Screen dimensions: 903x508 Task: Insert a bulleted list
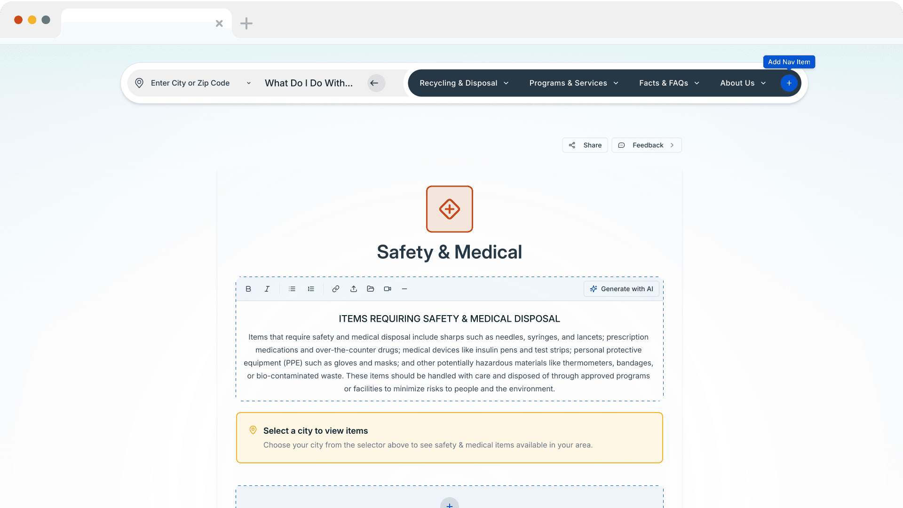point(292,289)
